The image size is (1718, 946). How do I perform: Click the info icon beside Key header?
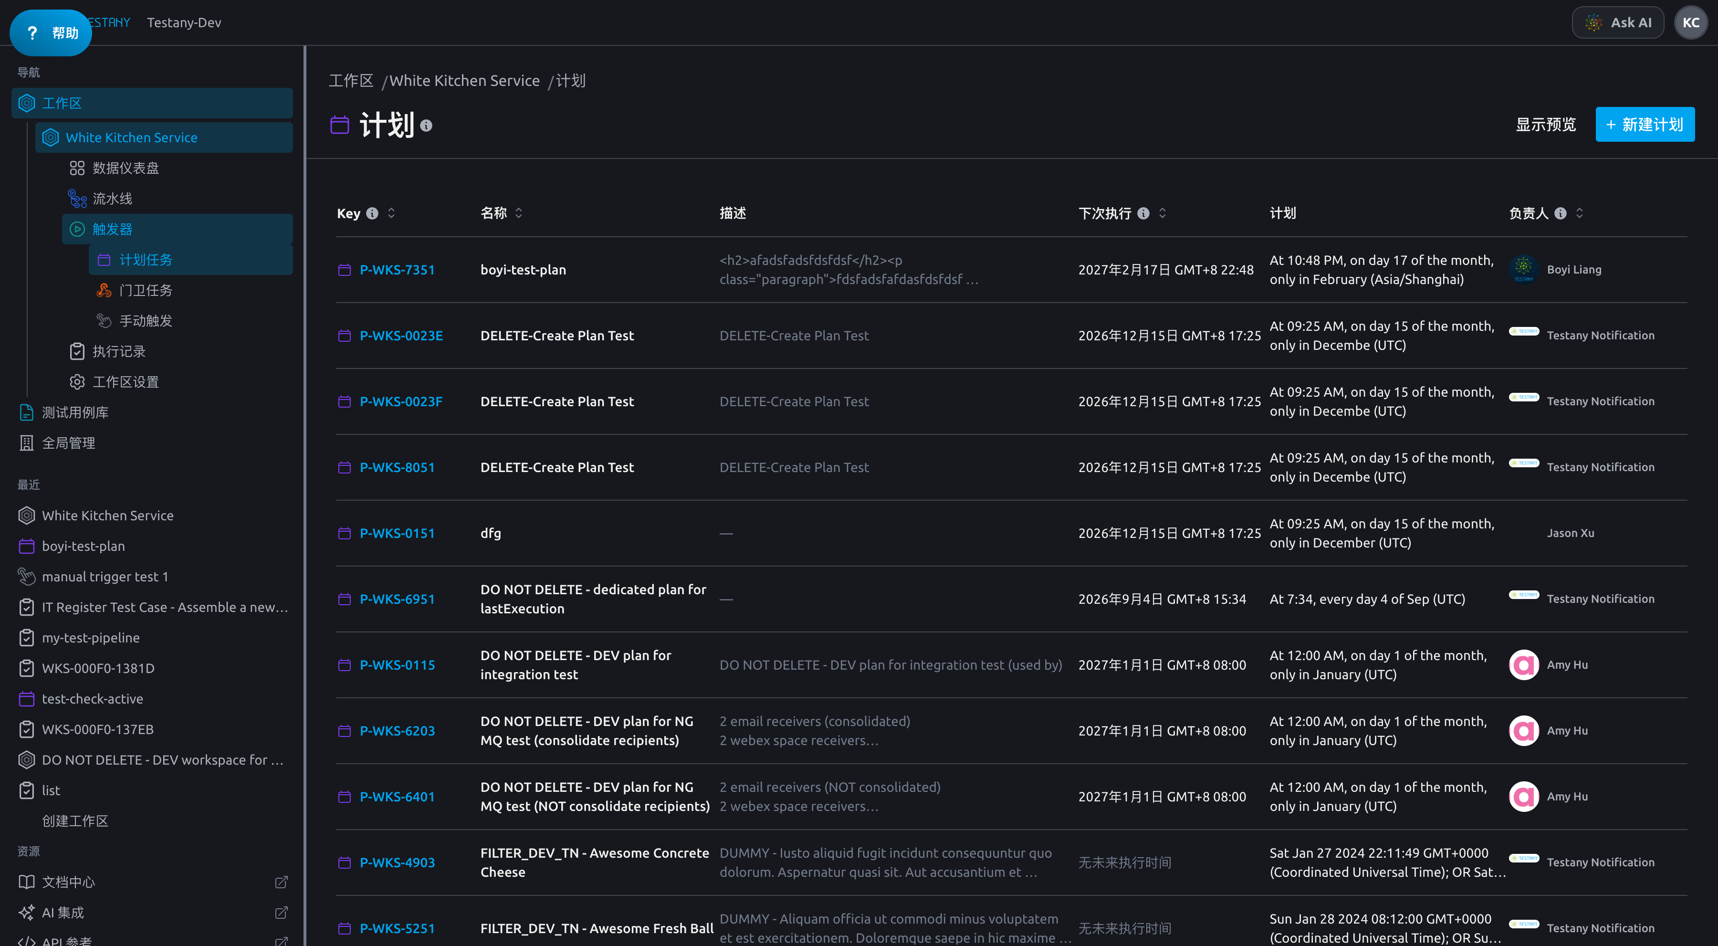click(x=372, y=213)
